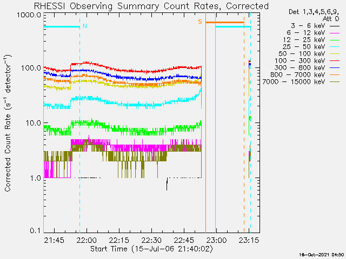
Task: Click the cyan legend line for 25 - 50 keV
Action: coord(335,47)
